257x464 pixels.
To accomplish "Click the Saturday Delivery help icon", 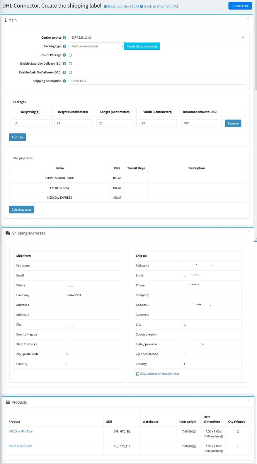I will (65, 64).
